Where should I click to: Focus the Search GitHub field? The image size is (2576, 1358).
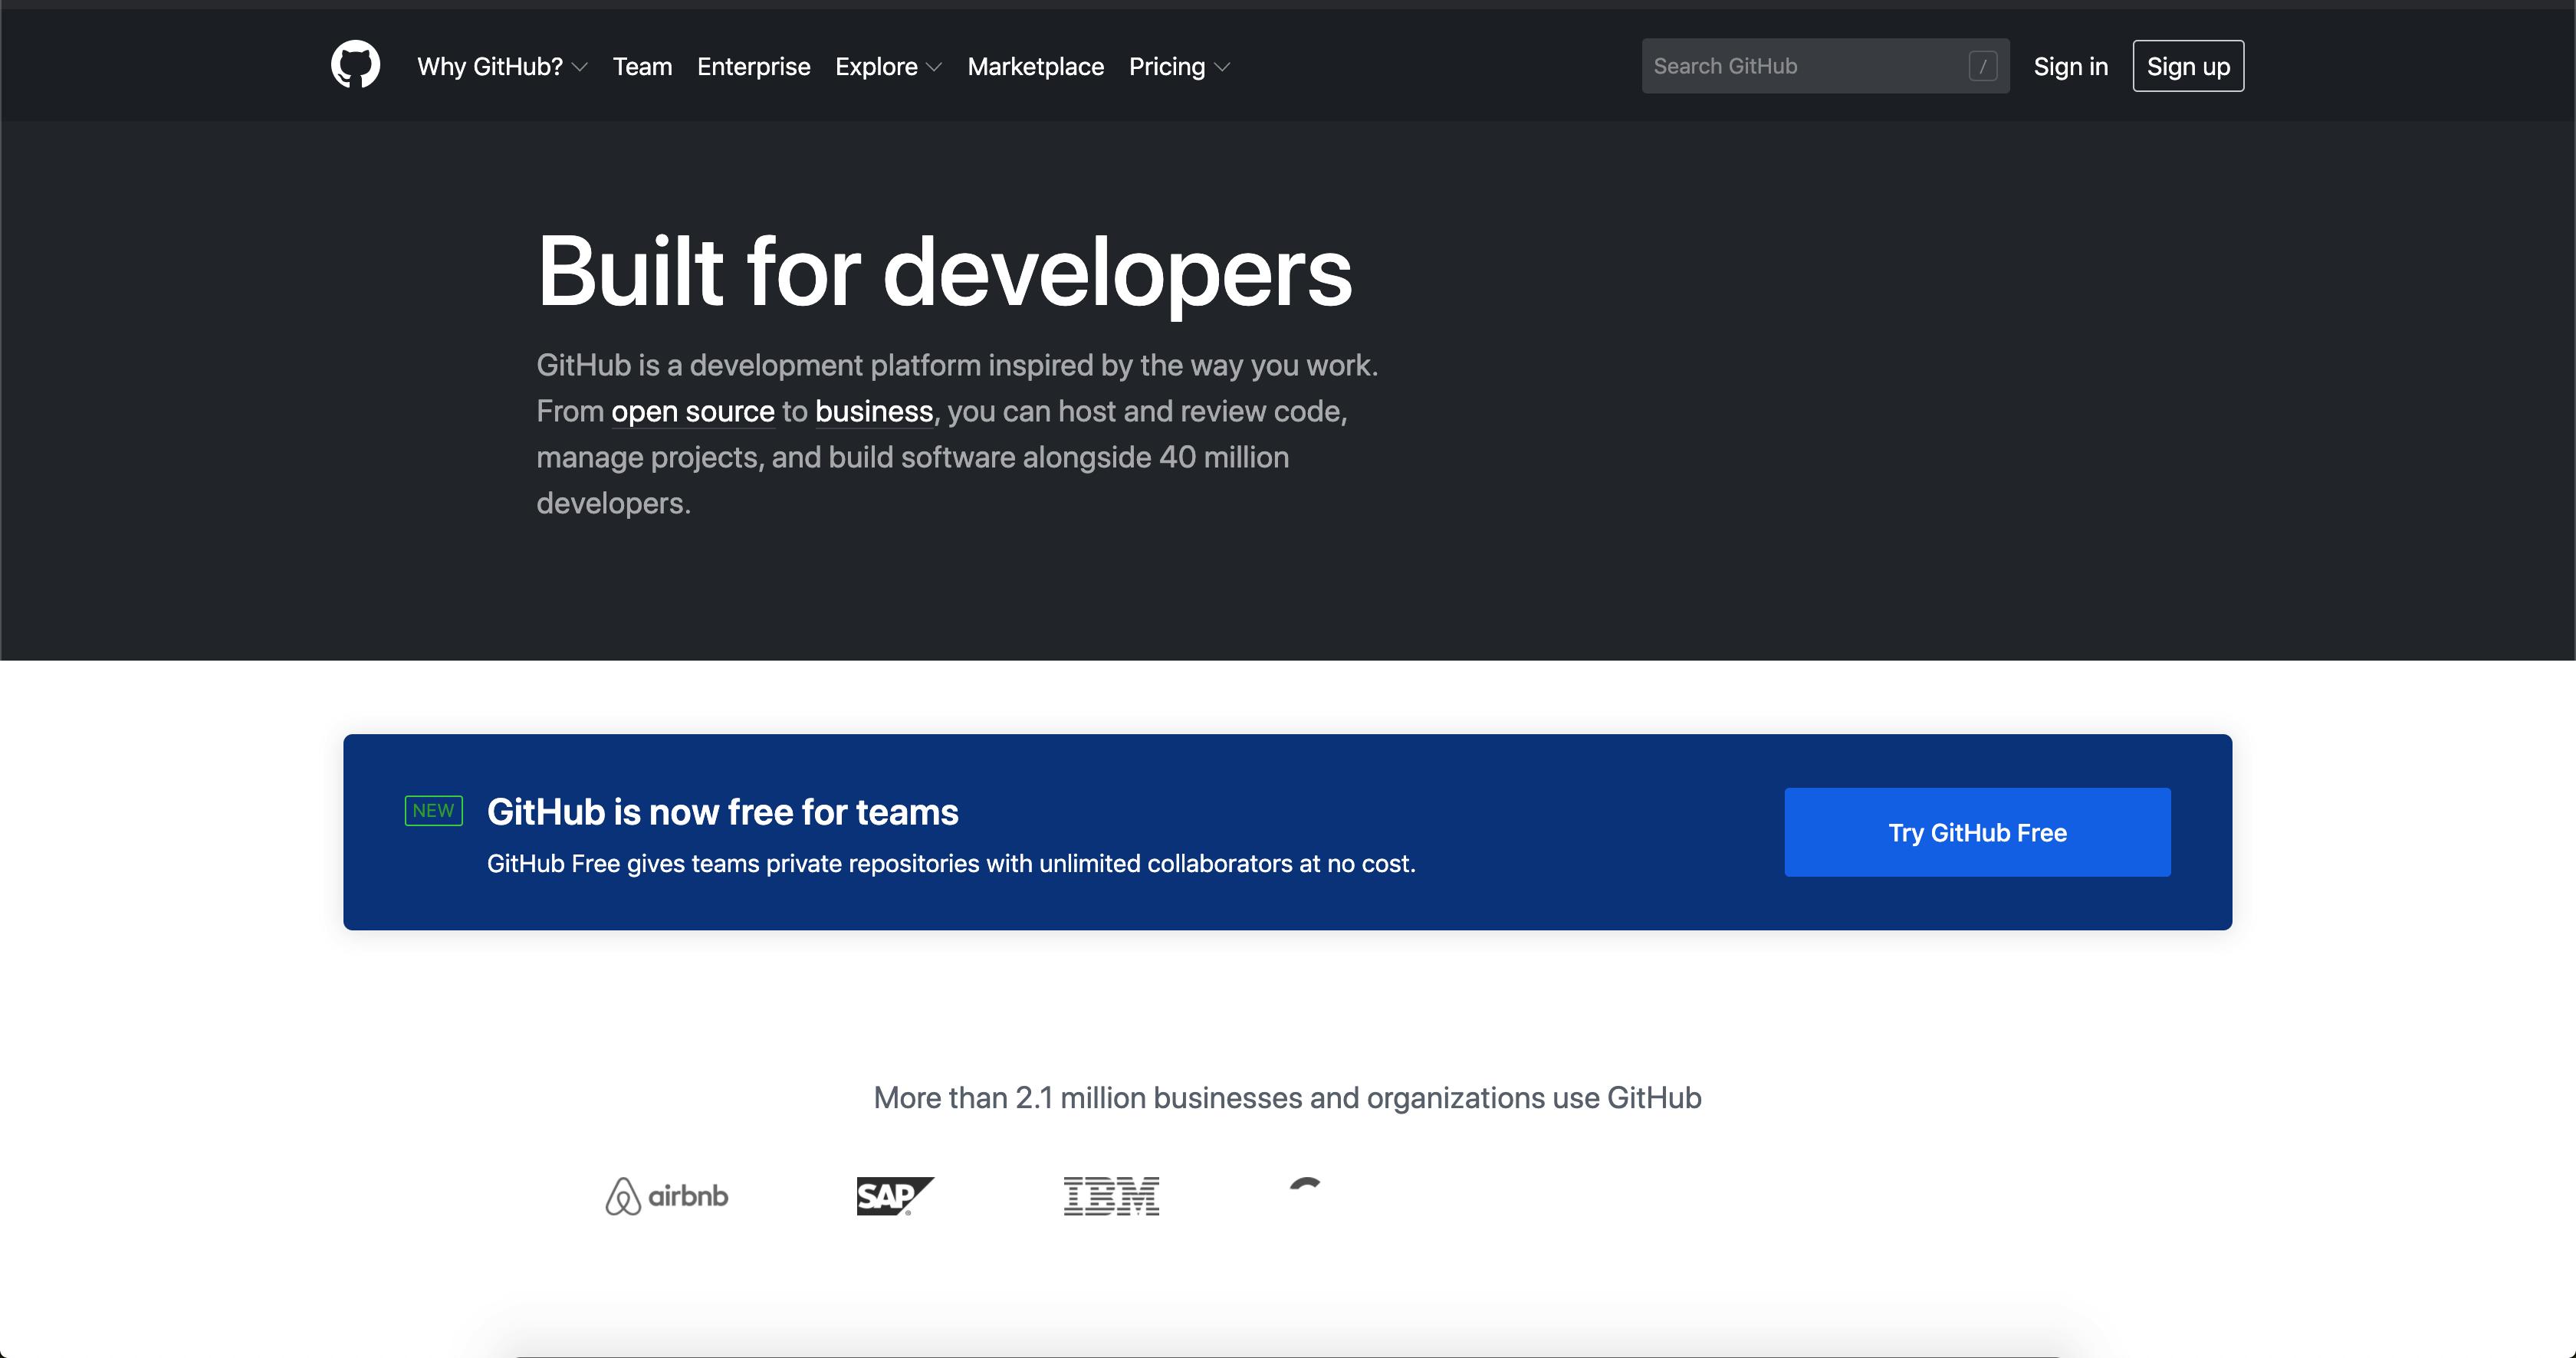[x=1800, y=66]
